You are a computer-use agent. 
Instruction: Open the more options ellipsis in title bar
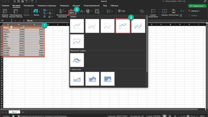[36, 1]
